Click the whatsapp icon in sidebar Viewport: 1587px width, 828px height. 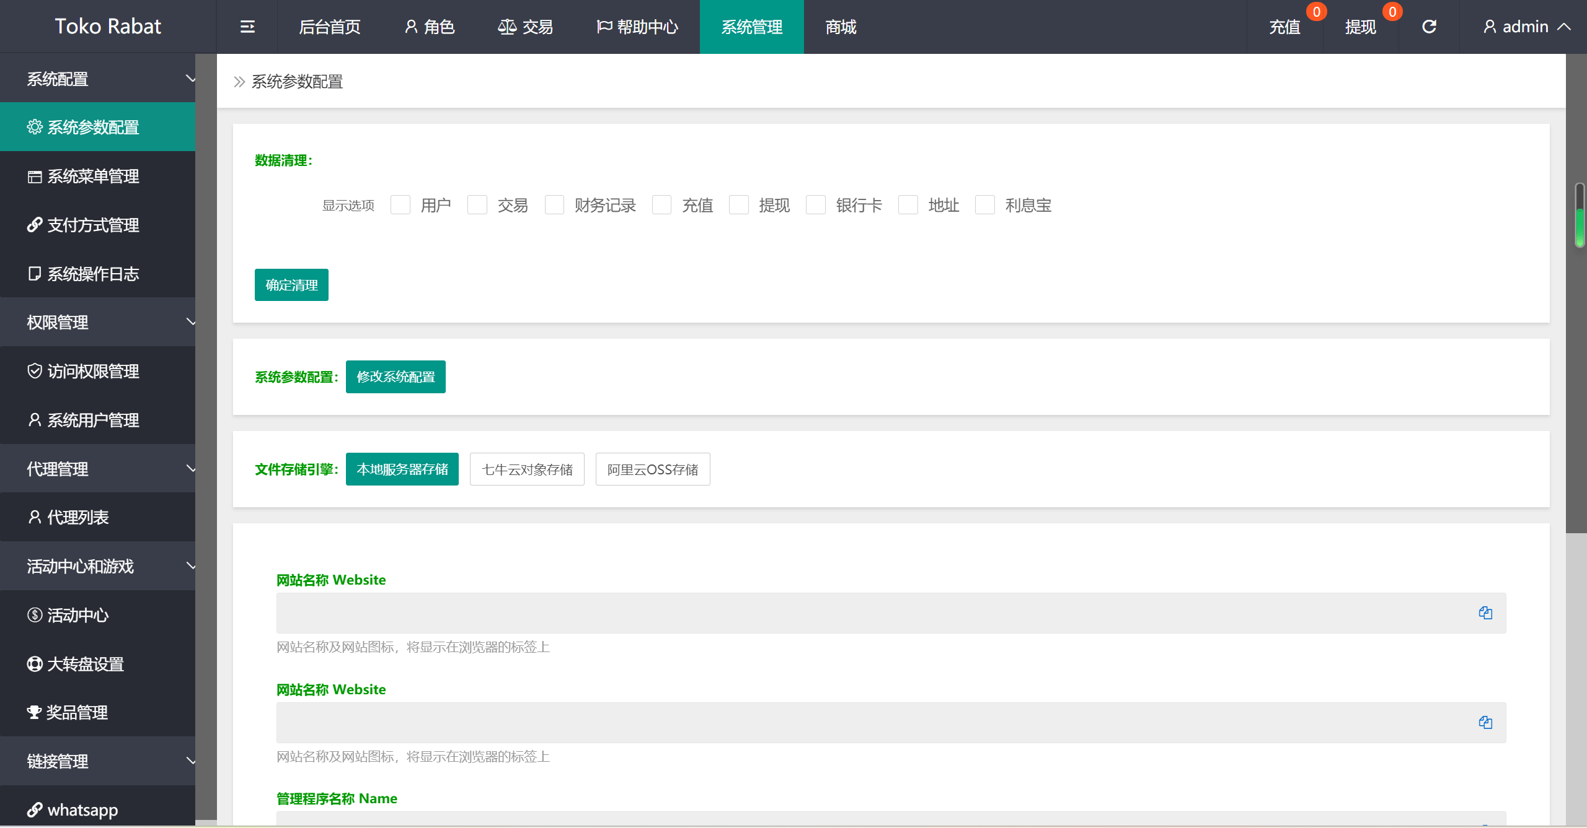[x=36, y=809]
